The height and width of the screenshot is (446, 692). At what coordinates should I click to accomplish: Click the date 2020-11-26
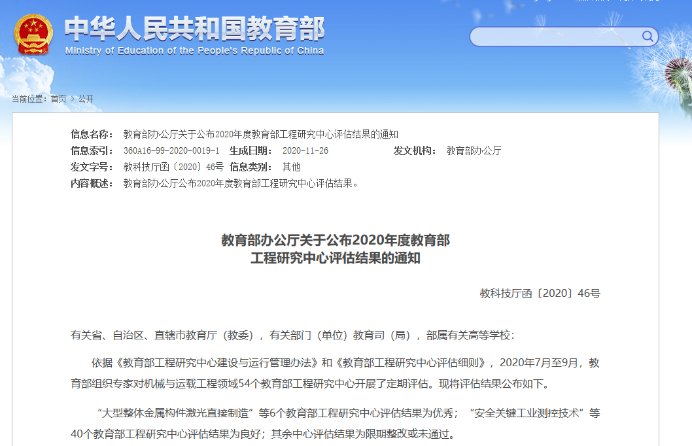(305, 150)
